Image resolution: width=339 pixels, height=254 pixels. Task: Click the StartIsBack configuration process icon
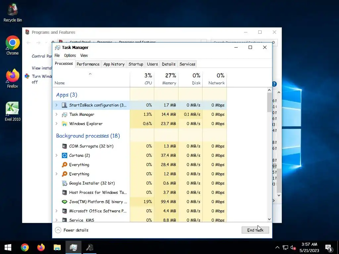pyautogui.click(x=65, y=105)
